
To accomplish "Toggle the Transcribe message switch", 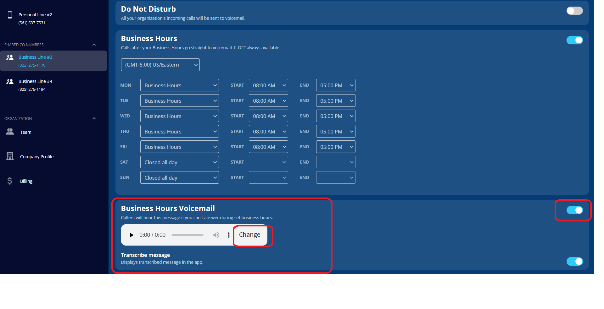I will click(574, 261).
